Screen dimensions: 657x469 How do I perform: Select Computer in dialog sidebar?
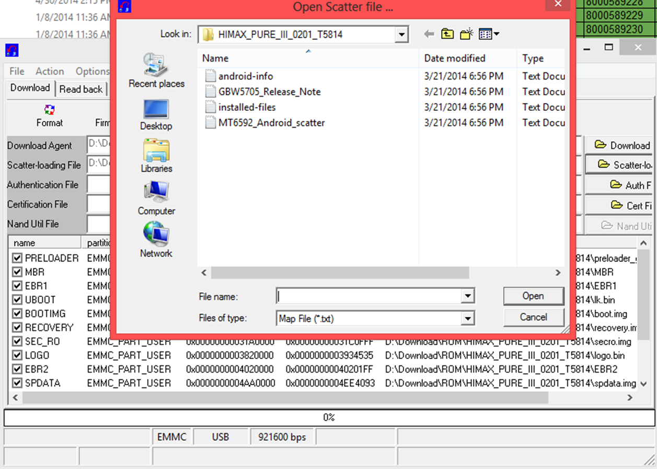156,199
